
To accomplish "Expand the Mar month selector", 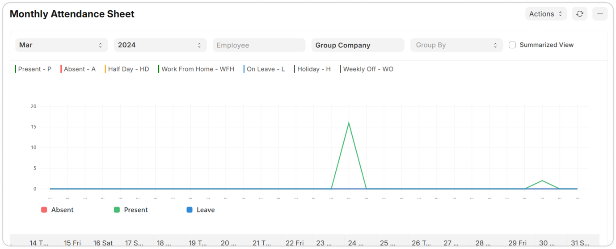I will click(61, 45).
